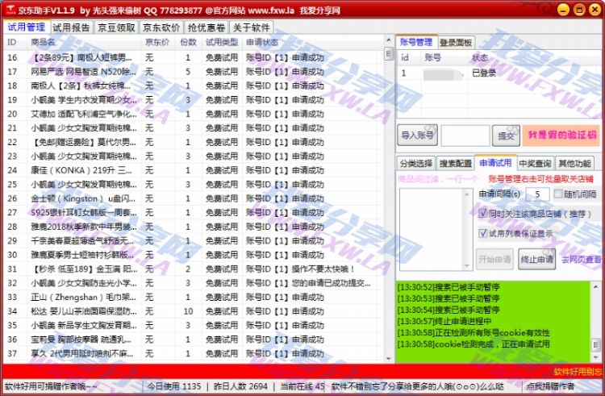Toggle 同时关注该商品店铺 checkbox
The width and height of the screenshot is (605, 396).
482,213
